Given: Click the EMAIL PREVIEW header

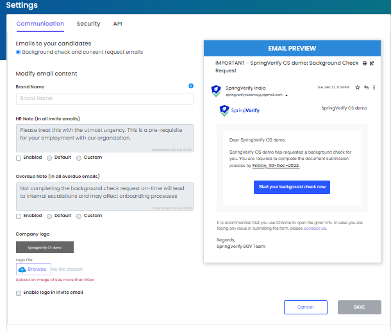Looking at the screenshot, I should 292,48.
